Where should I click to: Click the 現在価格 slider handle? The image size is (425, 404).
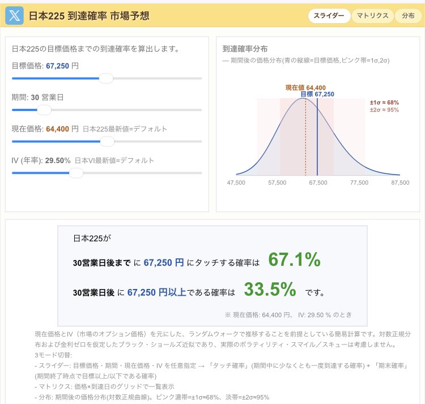point(107,142)
